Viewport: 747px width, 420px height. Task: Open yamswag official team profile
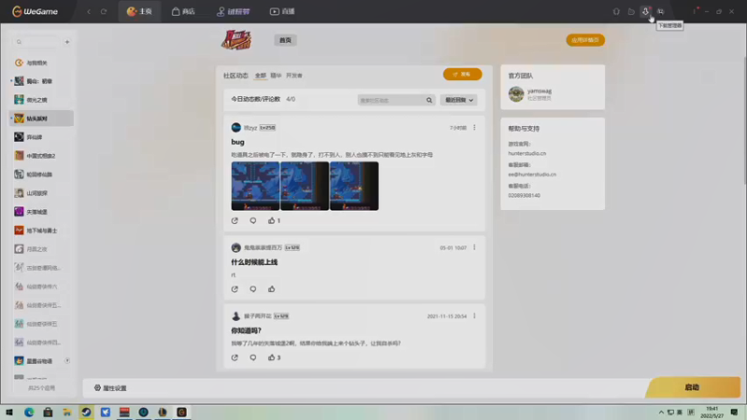click(x=530, y=94)
